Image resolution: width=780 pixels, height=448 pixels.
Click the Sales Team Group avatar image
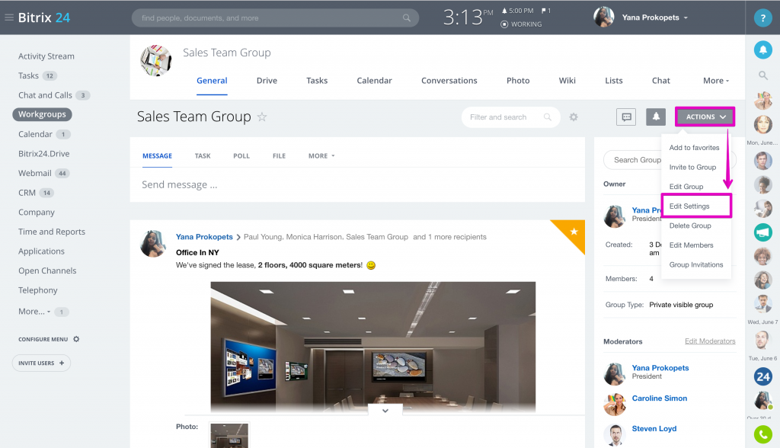point(155,61)
